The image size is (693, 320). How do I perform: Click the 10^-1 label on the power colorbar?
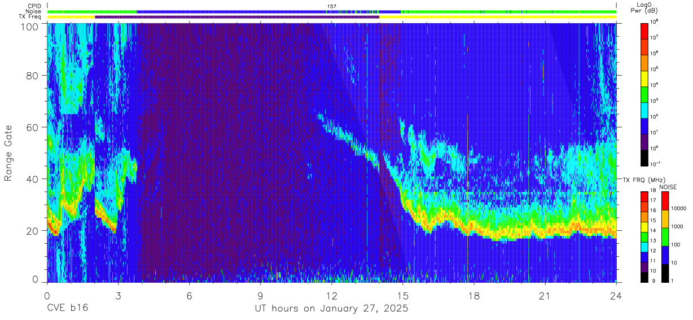655,164
